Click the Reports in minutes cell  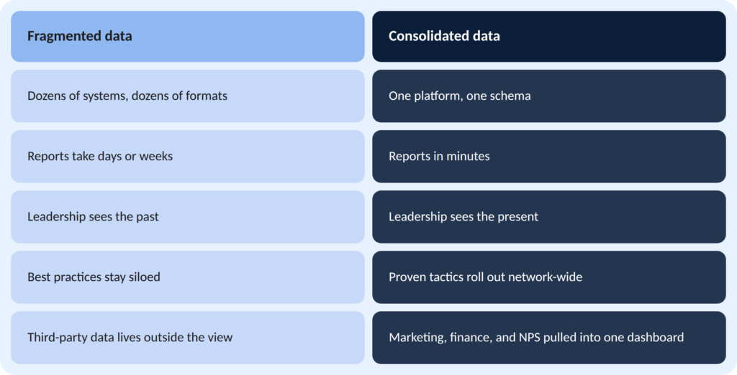click(x=549, y=157)
